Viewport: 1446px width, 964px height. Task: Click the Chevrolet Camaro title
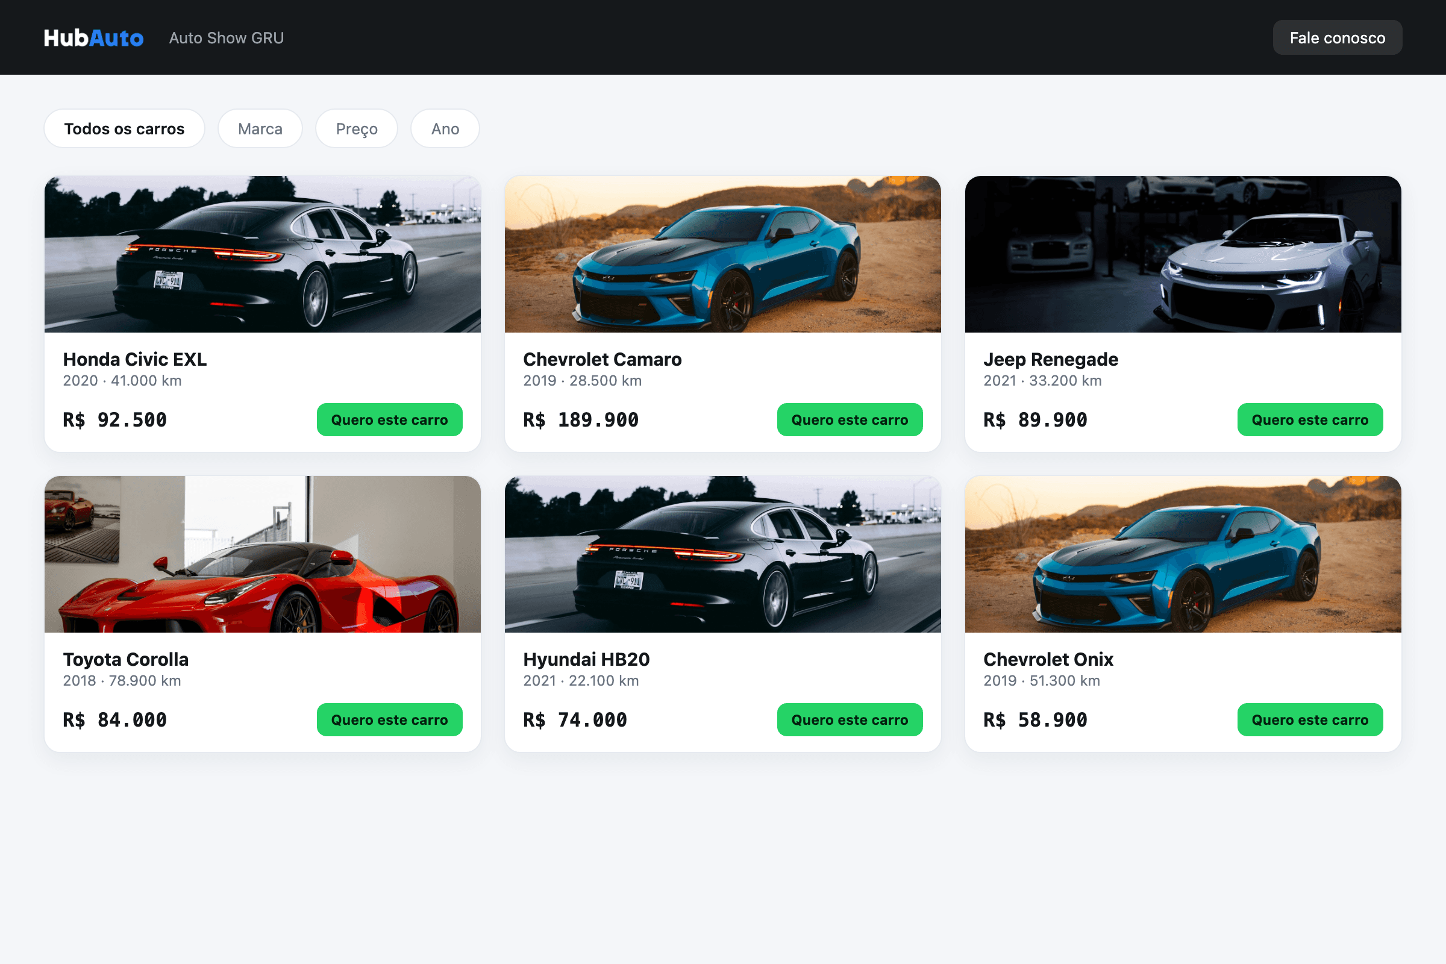(x=602, y=359)
